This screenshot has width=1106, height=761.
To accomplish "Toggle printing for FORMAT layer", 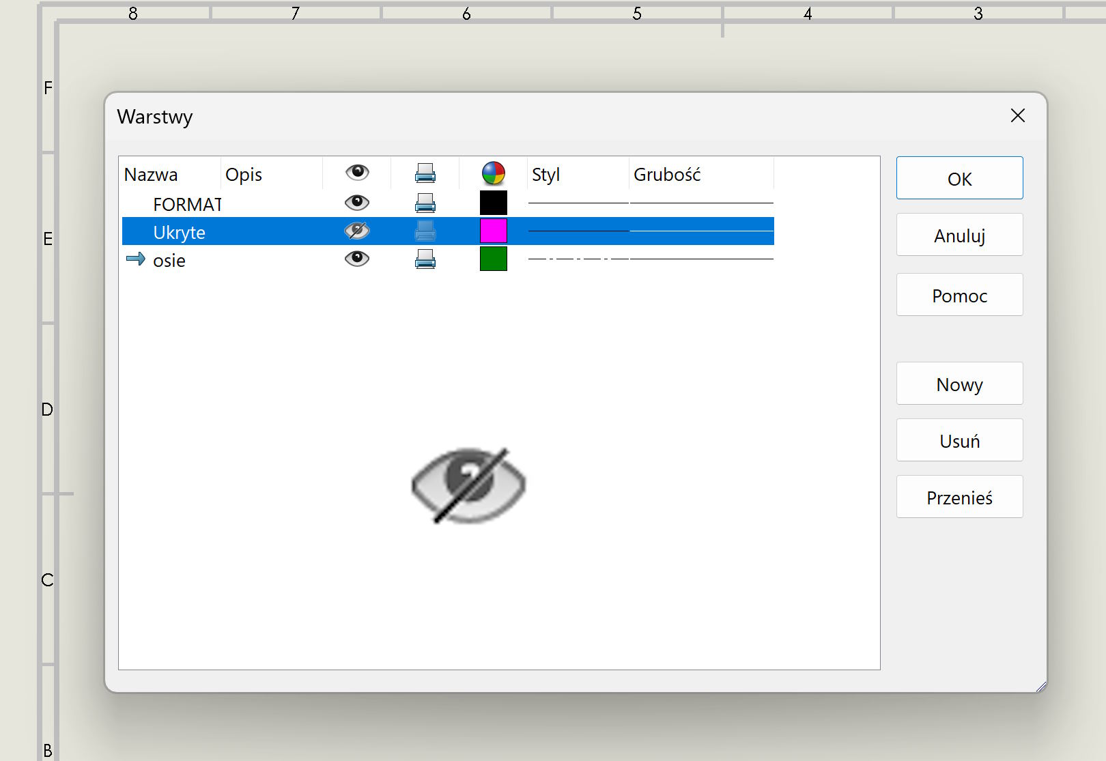I will (425, 203).
